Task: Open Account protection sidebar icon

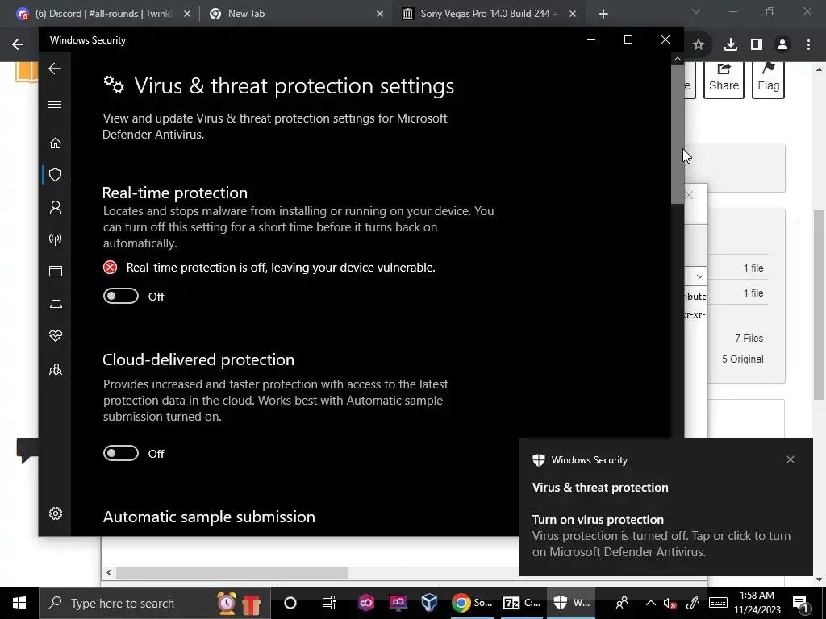Action: (x=56, y=207)
